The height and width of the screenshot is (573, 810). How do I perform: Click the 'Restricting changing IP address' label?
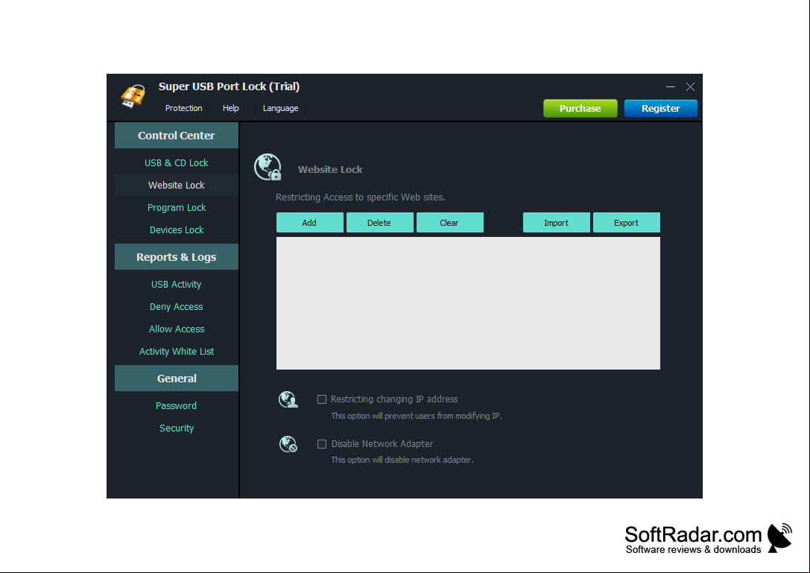pyautogui.click(x=394, y=399)
